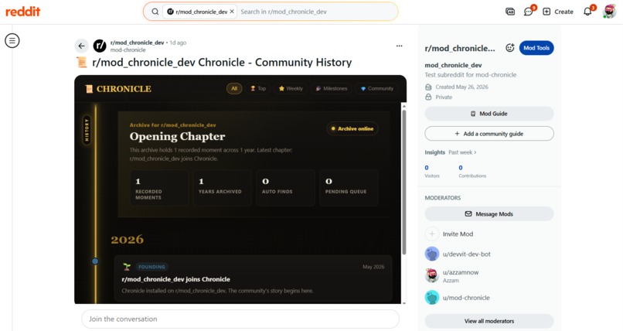
Task: Click the History vertical label on timeline
Action: (87, 131)
